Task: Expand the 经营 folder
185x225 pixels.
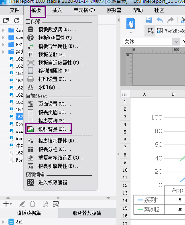Action: (3, 52)
